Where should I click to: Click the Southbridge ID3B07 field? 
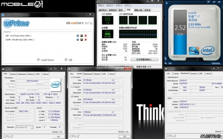pyautogui.click(x=202, y=90)
